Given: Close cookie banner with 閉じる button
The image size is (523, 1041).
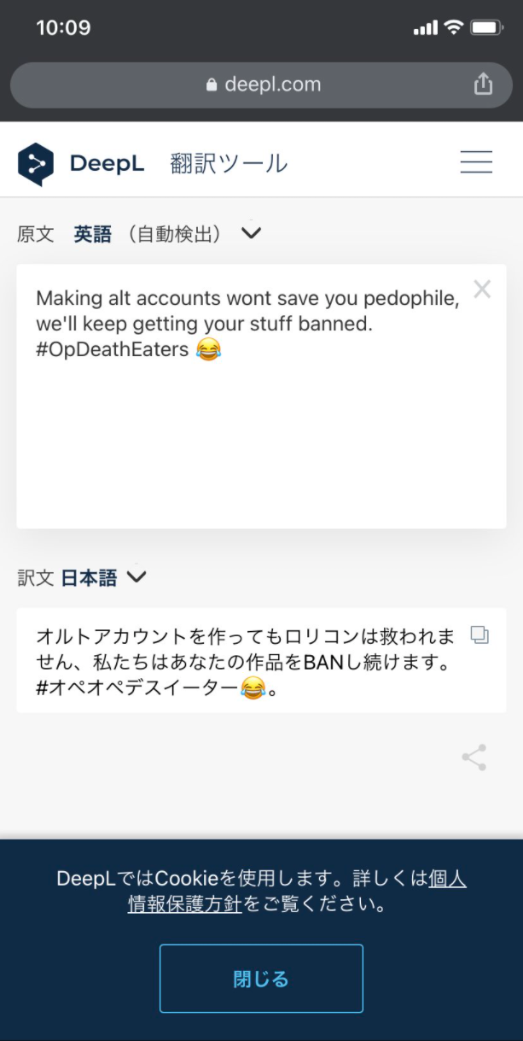Looking at the screenshot, I should 261,979.
